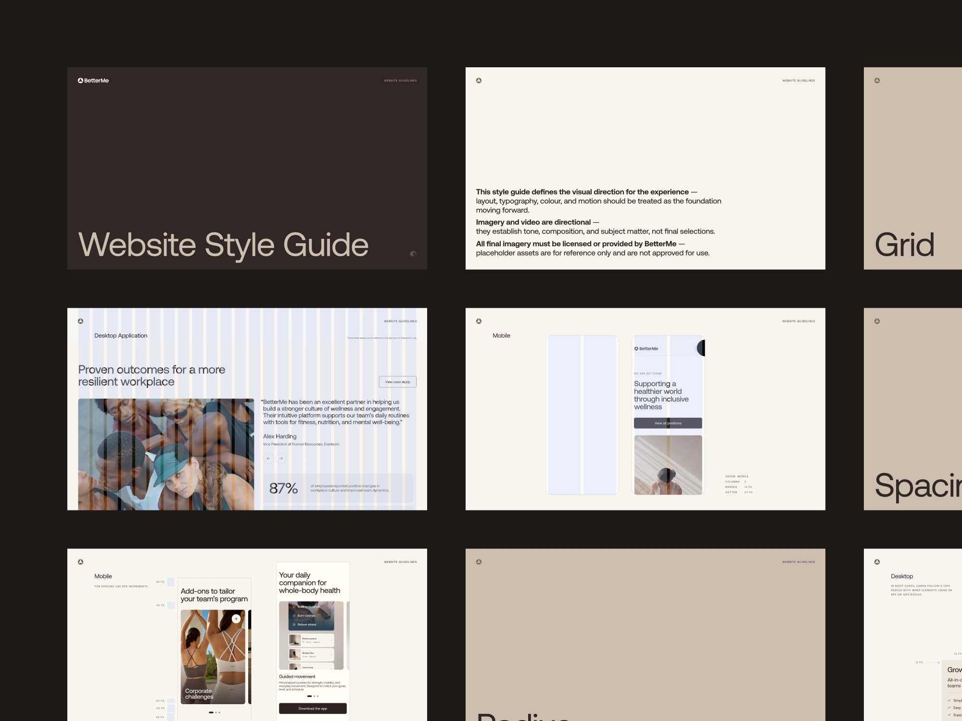Click the This style guide defines paragraph heading
Viewport: 962px width, 721px height.
(x=586, y=192)
